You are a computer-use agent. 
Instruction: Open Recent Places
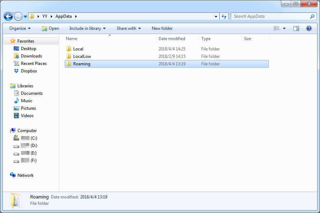pos(34,64)
